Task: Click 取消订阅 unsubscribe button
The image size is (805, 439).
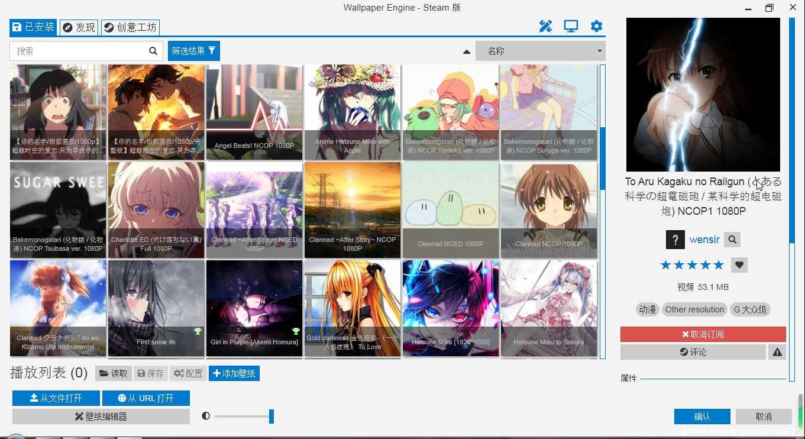Action: point(703,334)
